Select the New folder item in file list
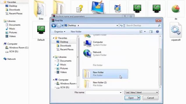This screenshot has height=104, width=186. pos(105,74)
